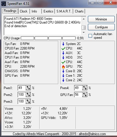Click the blue down arrow next to System
The width and height of the screenshot is (117, 137).
(x=63, y=44)
